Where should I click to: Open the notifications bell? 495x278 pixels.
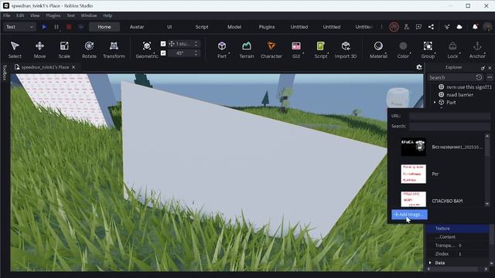tap(475, 27)
